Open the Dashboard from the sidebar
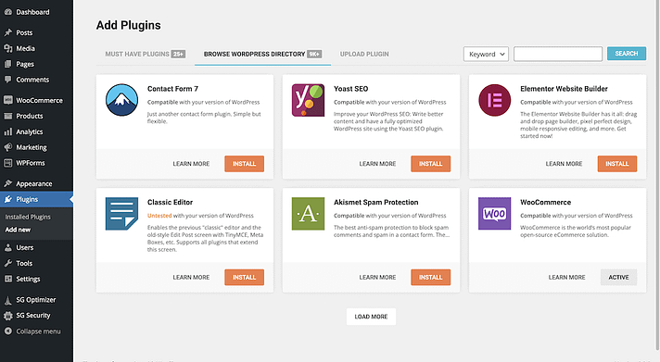The width and height of the screenshot is (660, 362). 32,12
